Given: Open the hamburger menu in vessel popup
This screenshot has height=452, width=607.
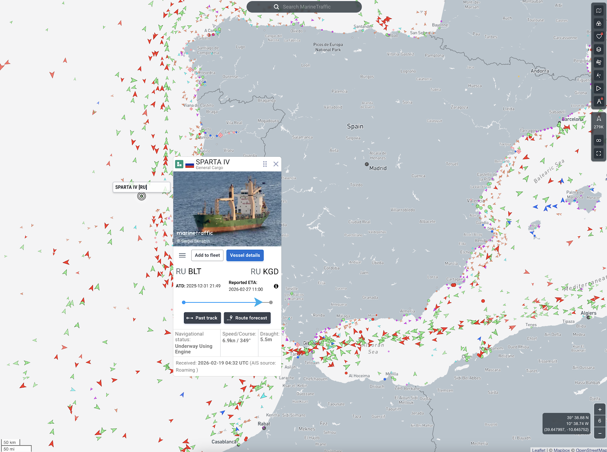Looking at the screenshot, I should (x=182, y=255).
